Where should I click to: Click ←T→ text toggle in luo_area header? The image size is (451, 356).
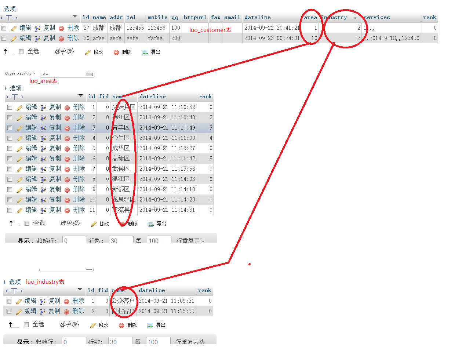[15, 97]
